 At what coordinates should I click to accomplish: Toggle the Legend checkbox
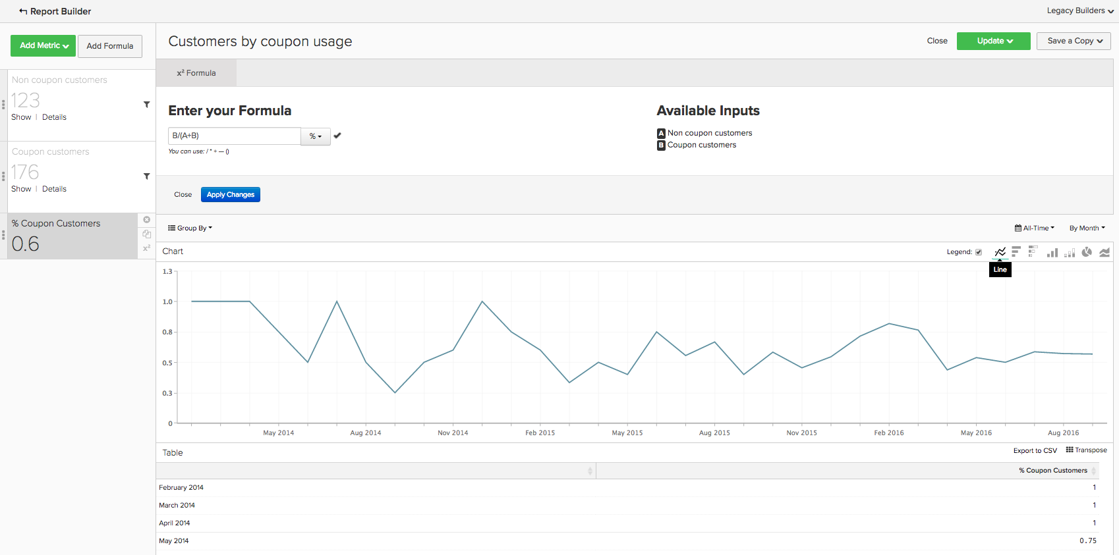coord(979,252)
